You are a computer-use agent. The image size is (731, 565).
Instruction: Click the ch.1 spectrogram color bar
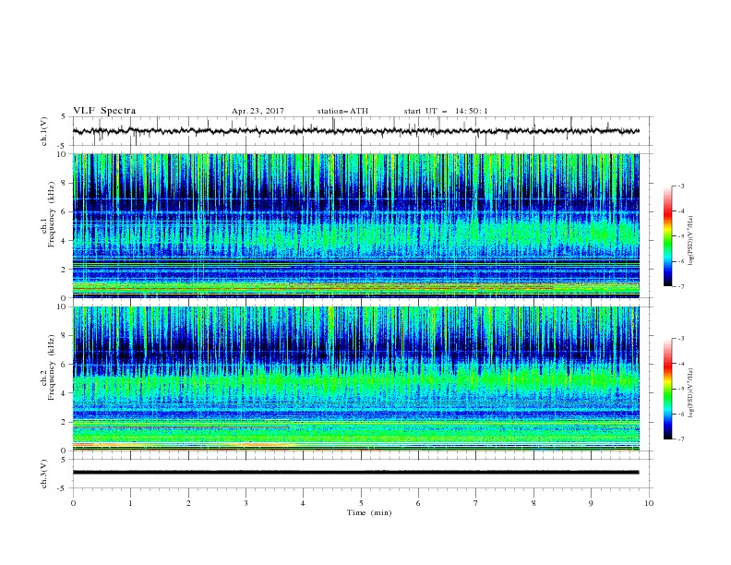click(x=667, y=236)
